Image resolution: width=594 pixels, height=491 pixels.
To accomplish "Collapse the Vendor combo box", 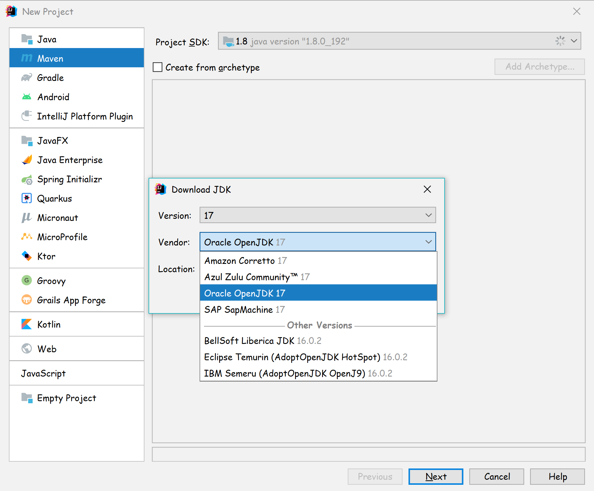I will [428, 242].
